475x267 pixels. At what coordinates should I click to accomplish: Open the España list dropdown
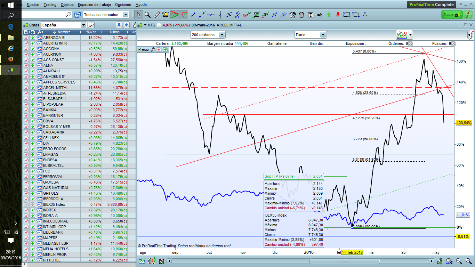click(x=83, y=25)
